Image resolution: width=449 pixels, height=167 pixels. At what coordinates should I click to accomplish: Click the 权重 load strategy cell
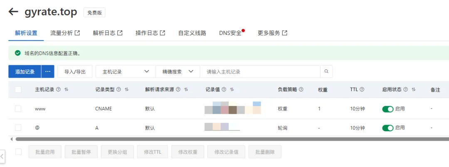pos(283,109)
